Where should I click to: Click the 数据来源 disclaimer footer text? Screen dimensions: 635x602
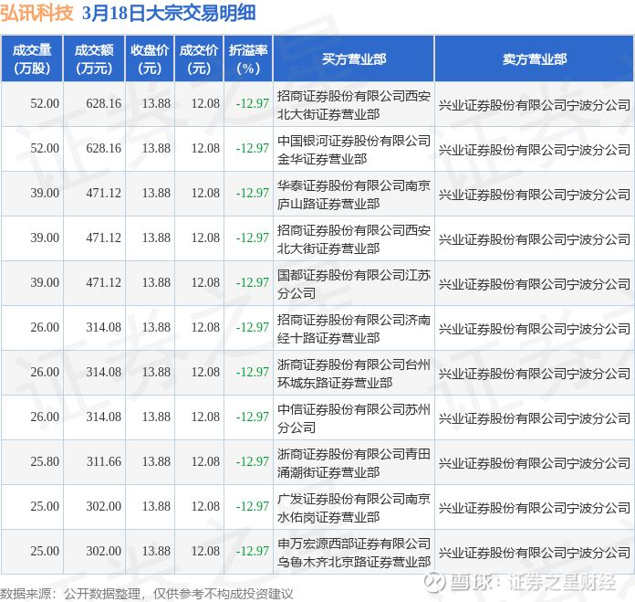tap(146, 594)
